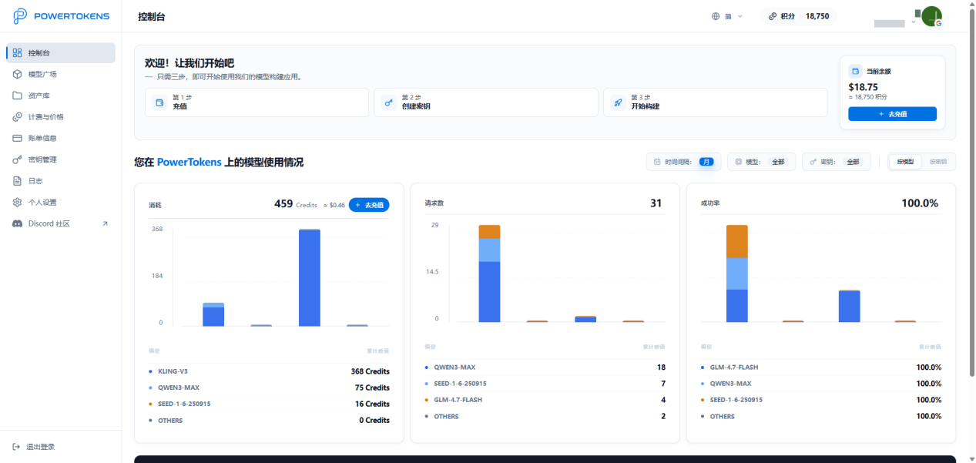The height and width of the screenshot is (463, 976).
Task: Click 去充值 in the 消耗 card
Action: coord(369,205)
